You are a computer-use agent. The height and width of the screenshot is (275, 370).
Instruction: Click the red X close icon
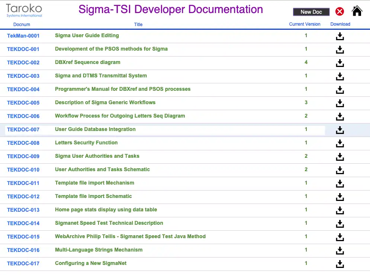[340, 11]
